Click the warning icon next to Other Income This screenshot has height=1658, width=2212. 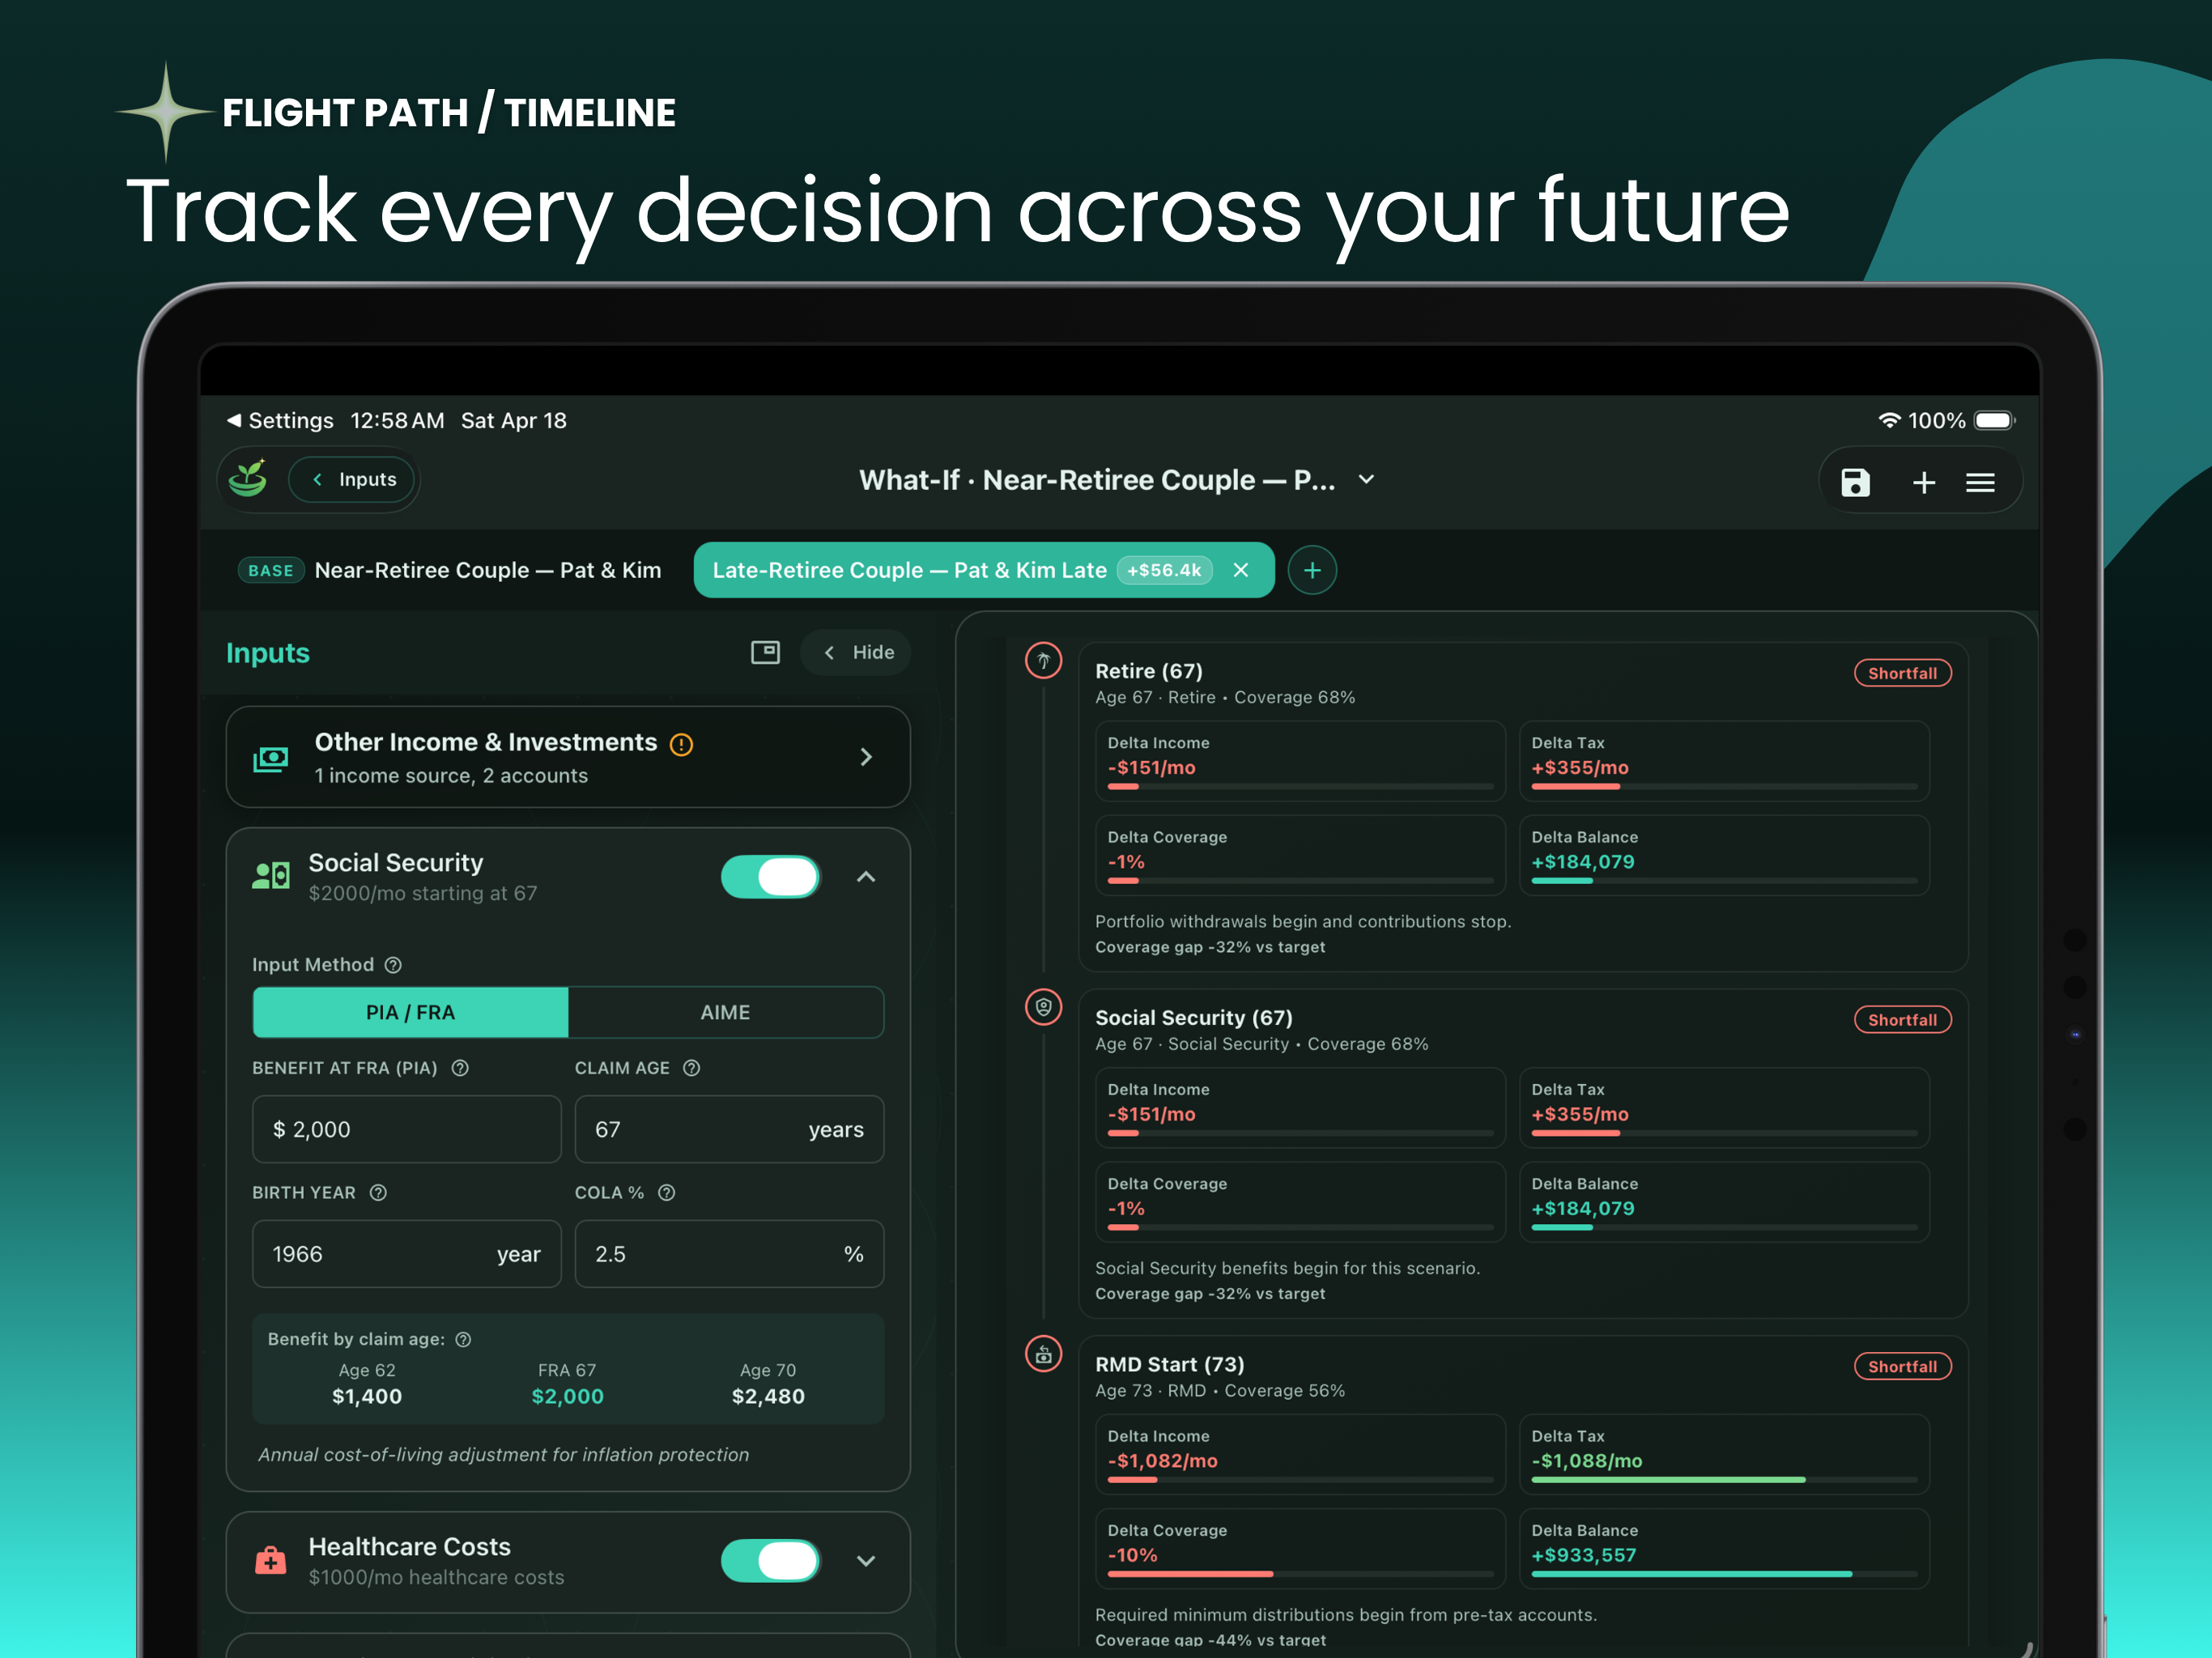tap(681, 744)
